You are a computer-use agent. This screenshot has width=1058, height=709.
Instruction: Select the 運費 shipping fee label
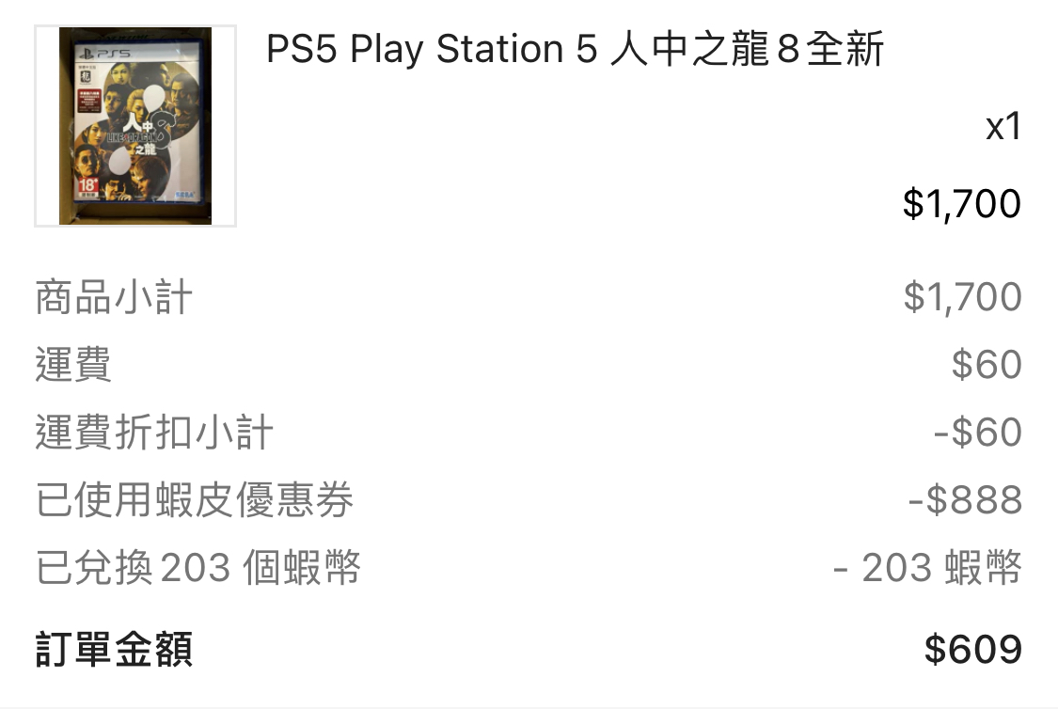point(72,364)
